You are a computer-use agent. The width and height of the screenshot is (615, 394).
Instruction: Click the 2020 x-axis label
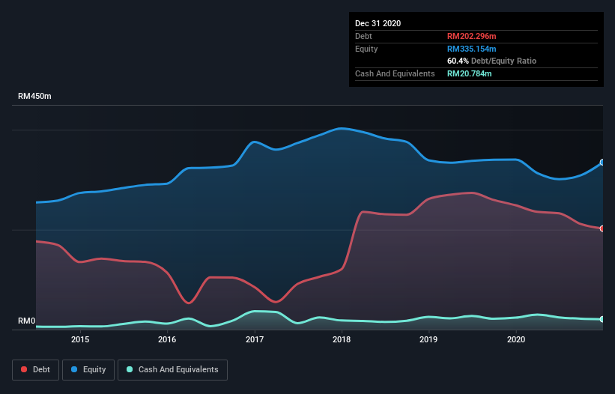pyautogui.click(x=516, y=339)
